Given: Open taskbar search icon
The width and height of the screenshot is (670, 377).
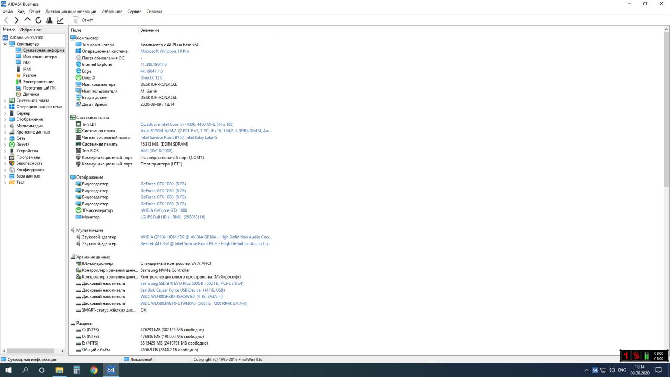Looking at the screenshot, I should 25,370.
